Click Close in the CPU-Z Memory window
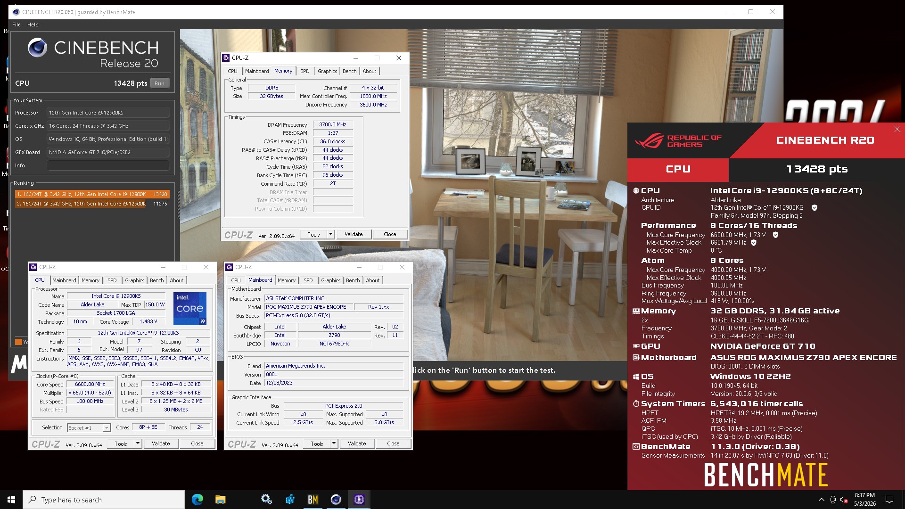Screen dimensions: 905x509 pos(390,234)
